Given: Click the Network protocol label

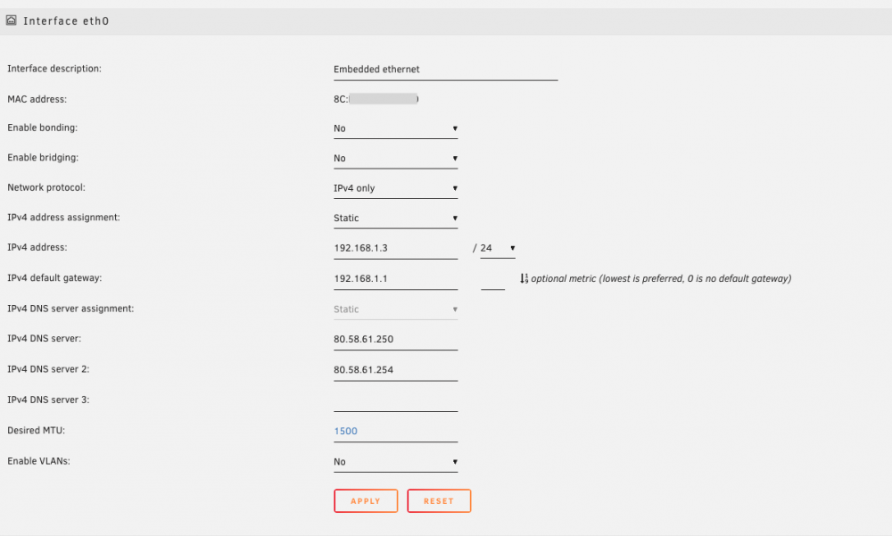Looking at the screenshot, I should point(46,188).
